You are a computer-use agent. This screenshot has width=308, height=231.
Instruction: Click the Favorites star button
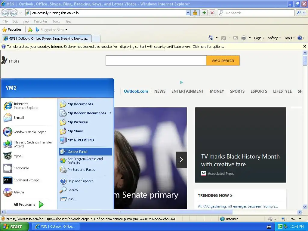pyautogui.click(x=12, y=29)
